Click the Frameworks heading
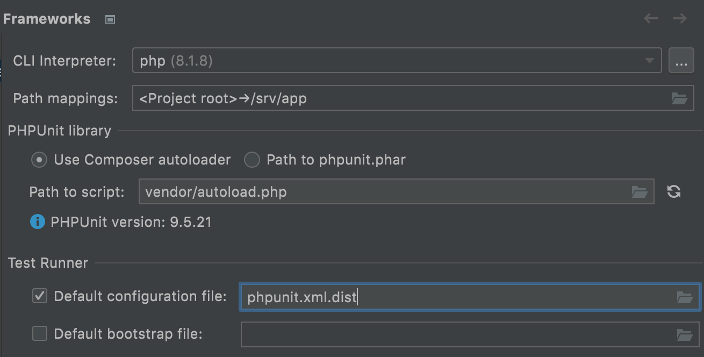704x357 pixels. 47,19
